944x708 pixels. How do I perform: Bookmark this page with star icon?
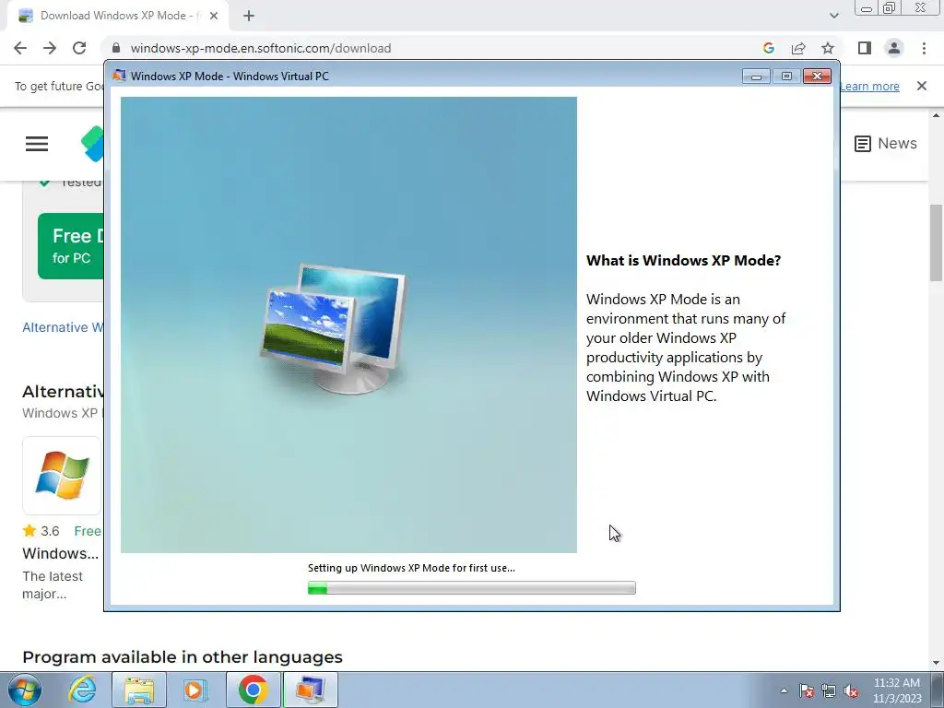[828, 48]
